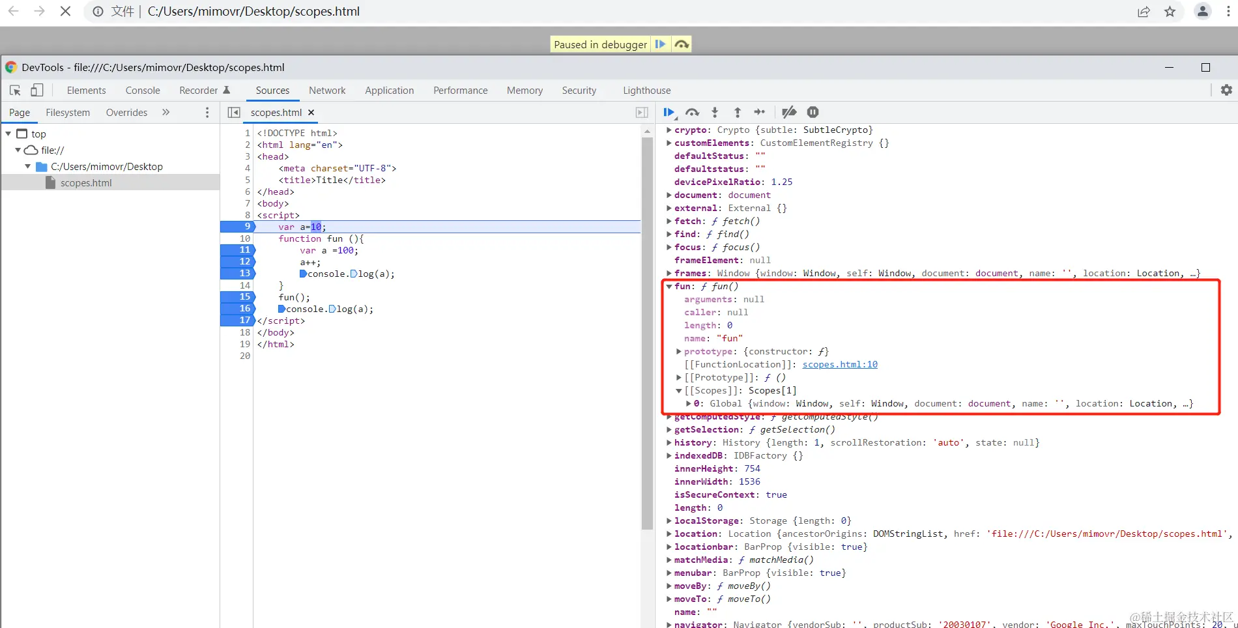Click the browser forward arrow
Viewport: 1238px width, 628px height.
[x=39, y=12]
